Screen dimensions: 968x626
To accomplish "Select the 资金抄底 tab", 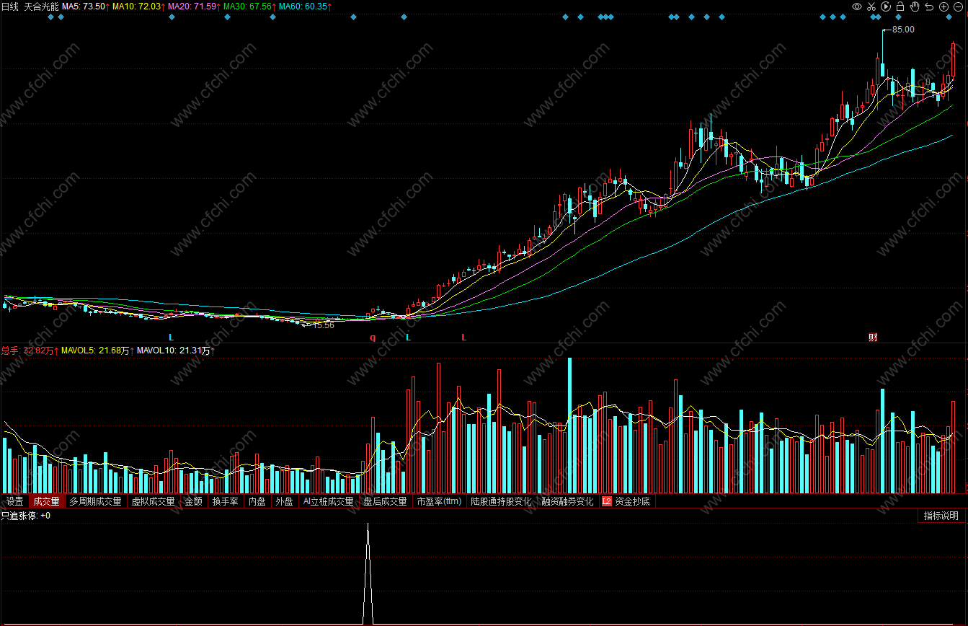I will click(x=632, y=501).
